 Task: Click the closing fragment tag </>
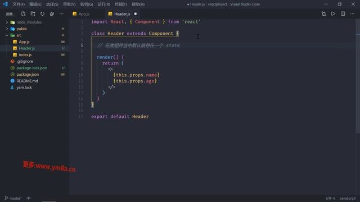tap(111, 87)
